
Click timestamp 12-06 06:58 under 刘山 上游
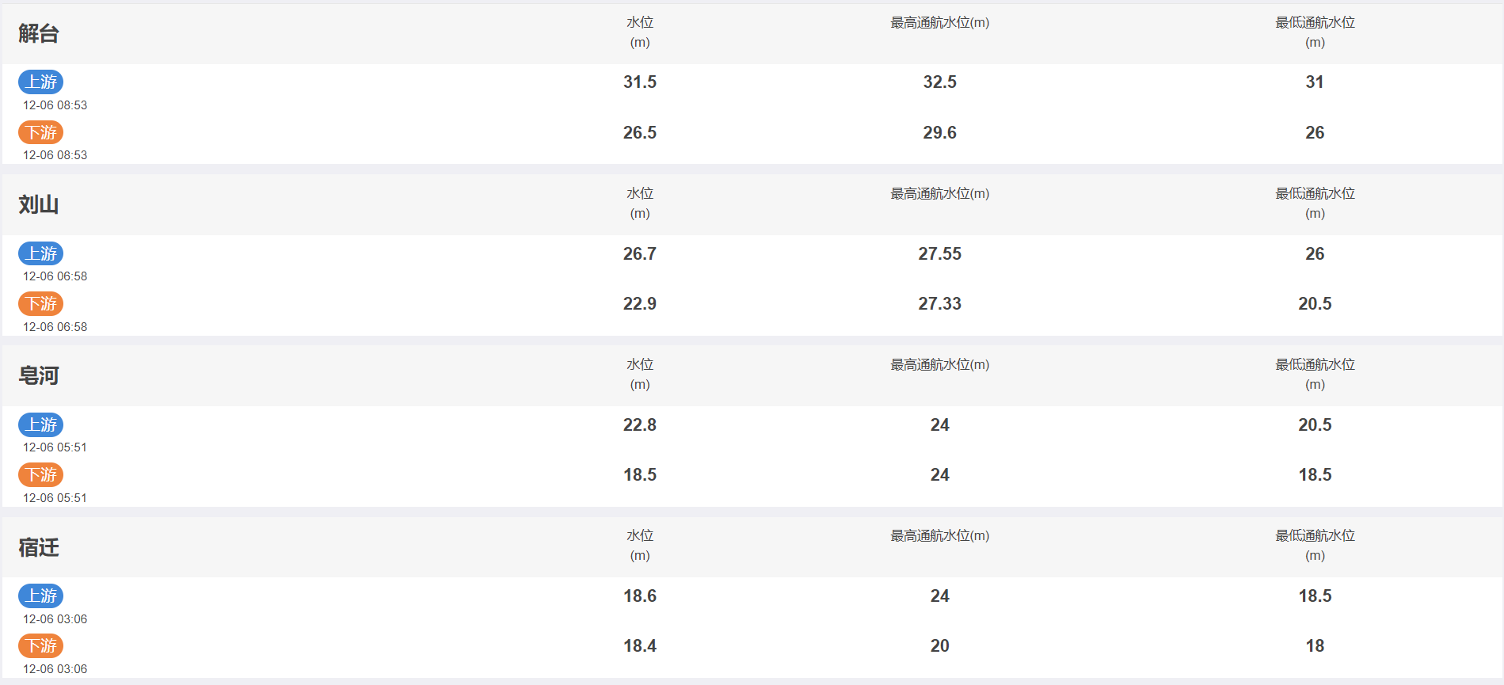[55, 276]
